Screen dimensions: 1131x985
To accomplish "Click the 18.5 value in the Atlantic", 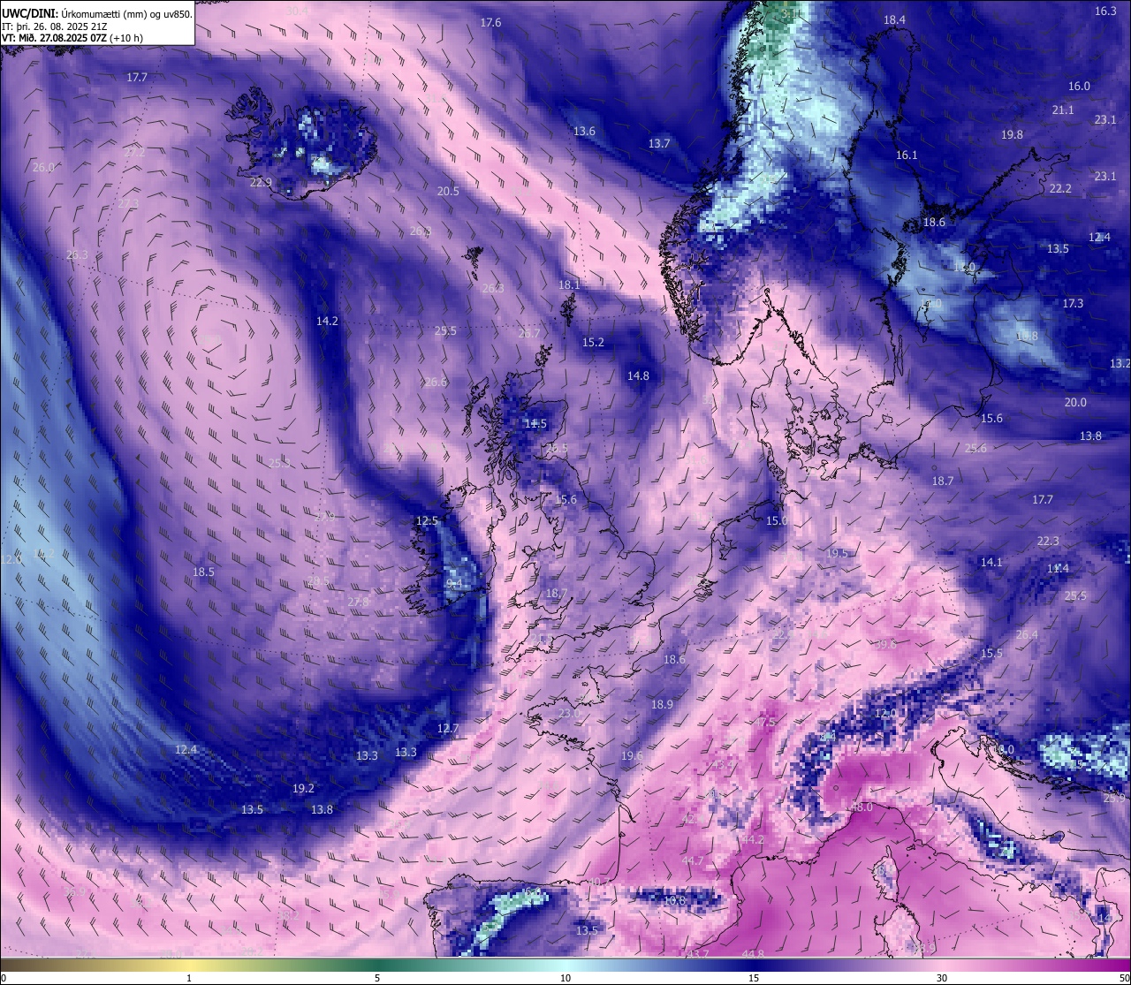I will point(203,572).
